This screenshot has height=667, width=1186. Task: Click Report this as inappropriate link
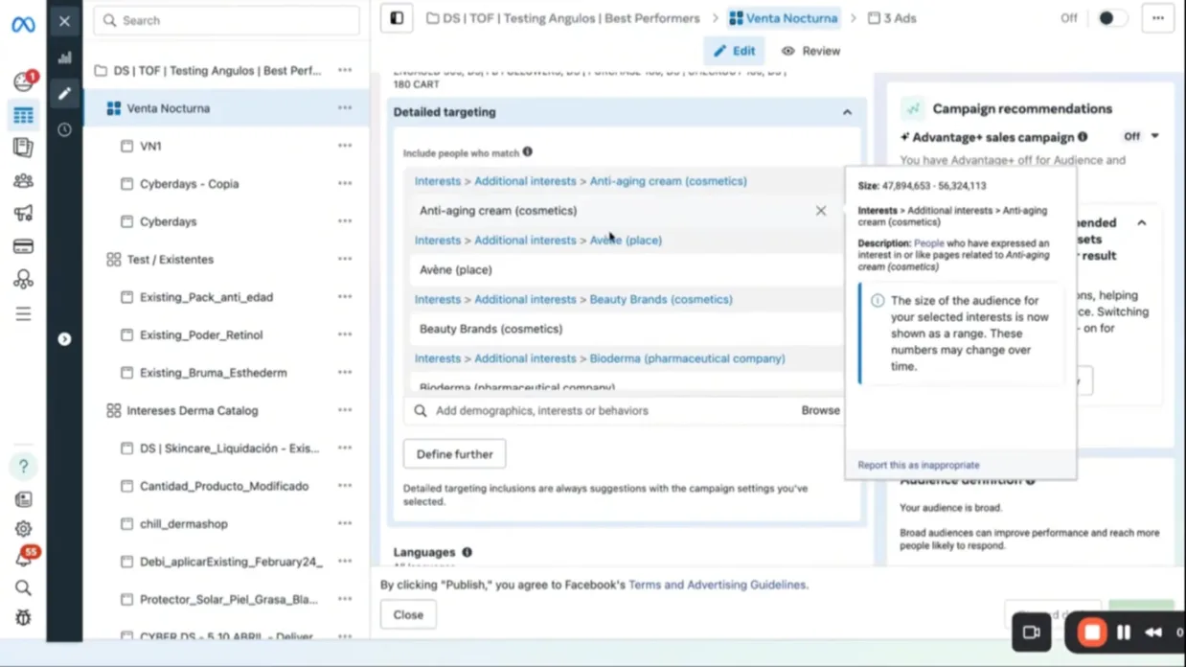(919, 465)
